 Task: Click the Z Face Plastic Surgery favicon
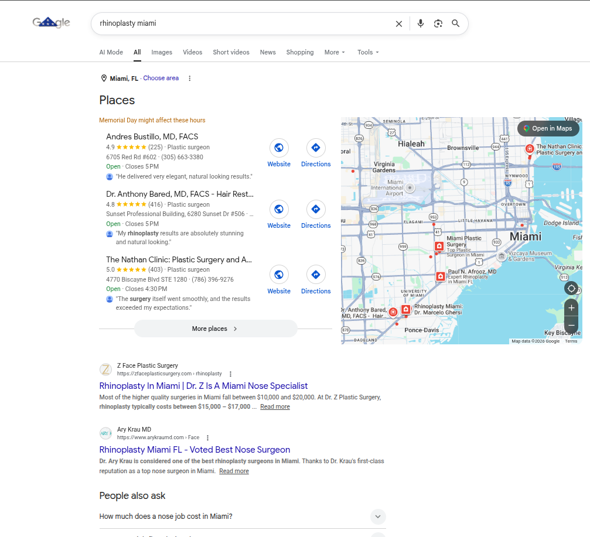pyautogui.click(x=105, y=370)
